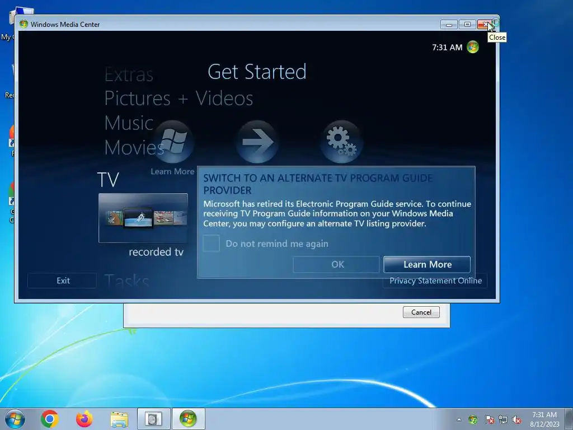Click the arrow icon under Get Started
The image size is (573, 430).
coord(257,142)
